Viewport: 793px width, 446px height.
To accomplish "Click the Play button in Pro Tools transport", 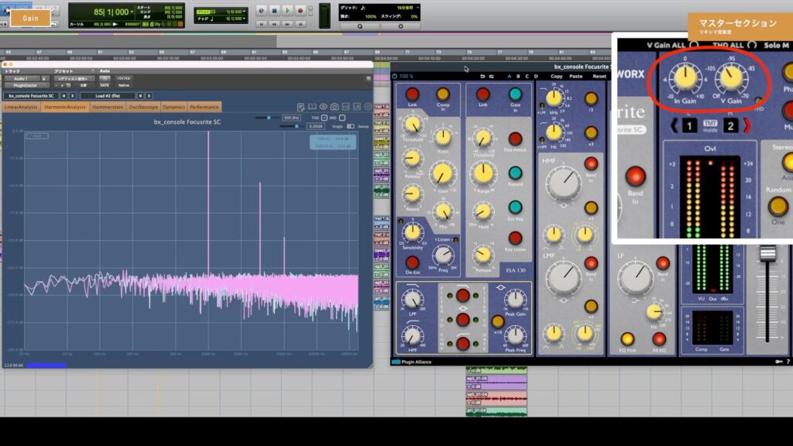I will coord(287,11).
